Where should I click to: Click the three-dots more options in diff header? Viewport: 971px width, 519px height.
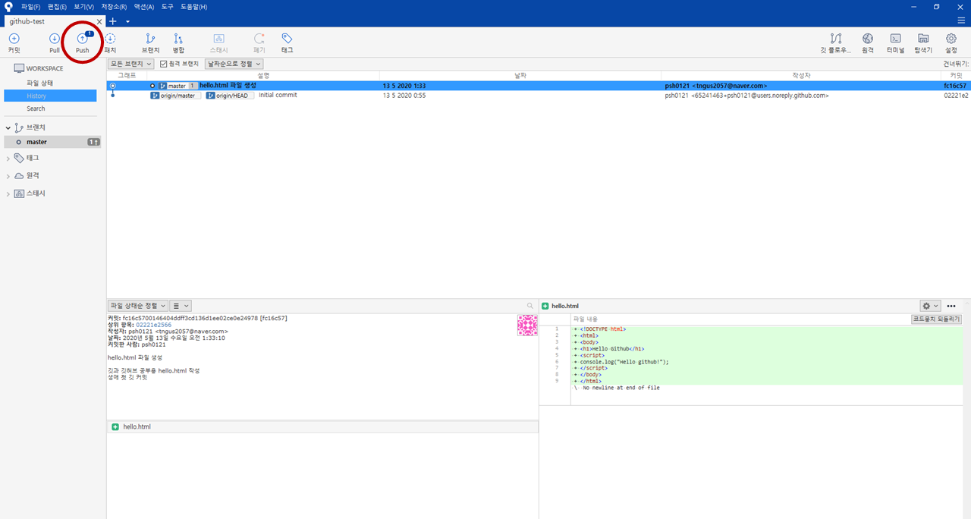coord(951,306)
